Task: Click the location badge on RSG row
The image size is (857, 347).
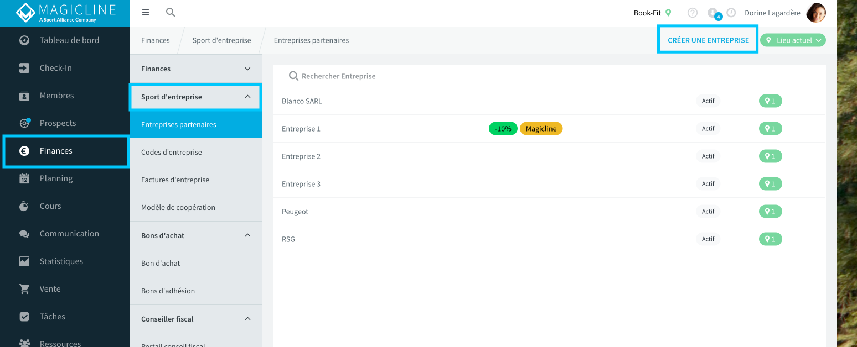Action: point(770,239)
